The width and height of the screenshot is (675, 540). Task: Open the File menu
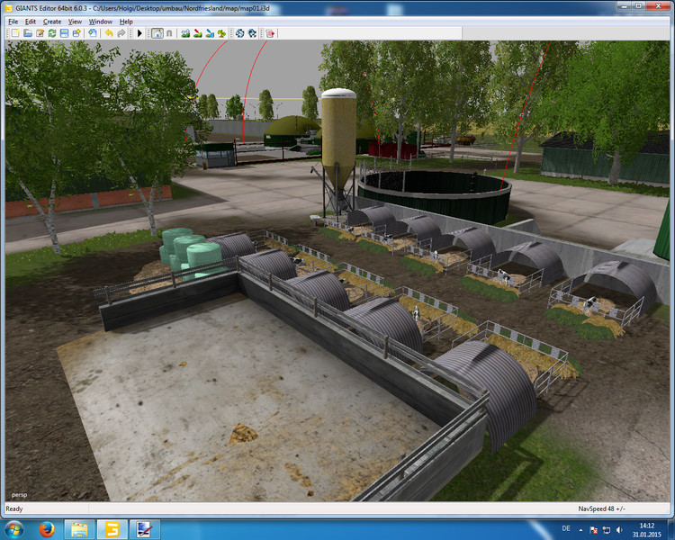13,21
